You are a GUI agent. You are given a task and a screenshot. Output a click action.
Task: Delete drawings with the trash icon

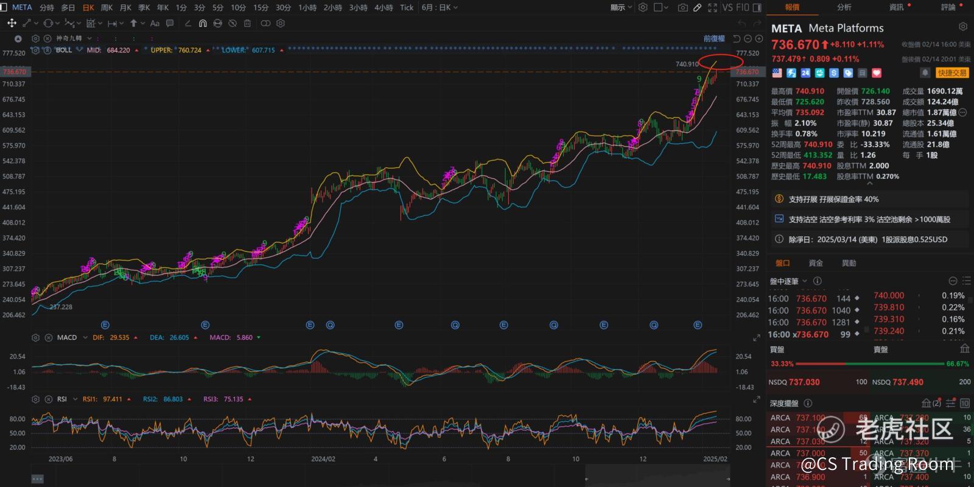pos(247,23)
